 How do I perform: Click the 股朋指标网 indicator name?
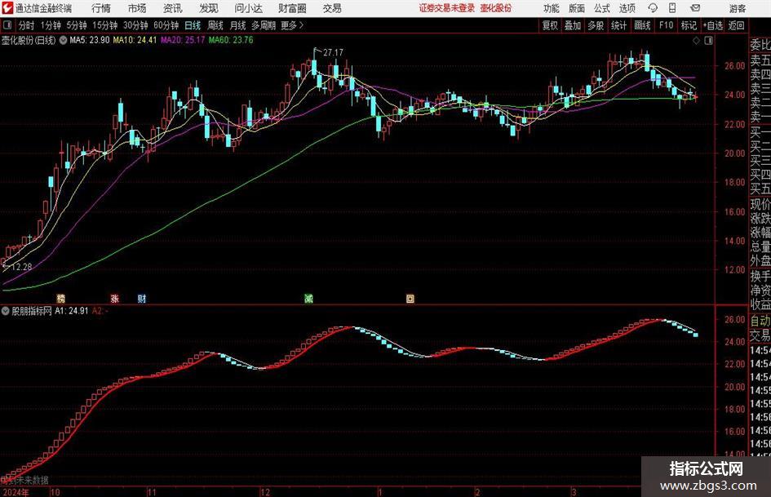pyautogui.click(x=32, y=311)
